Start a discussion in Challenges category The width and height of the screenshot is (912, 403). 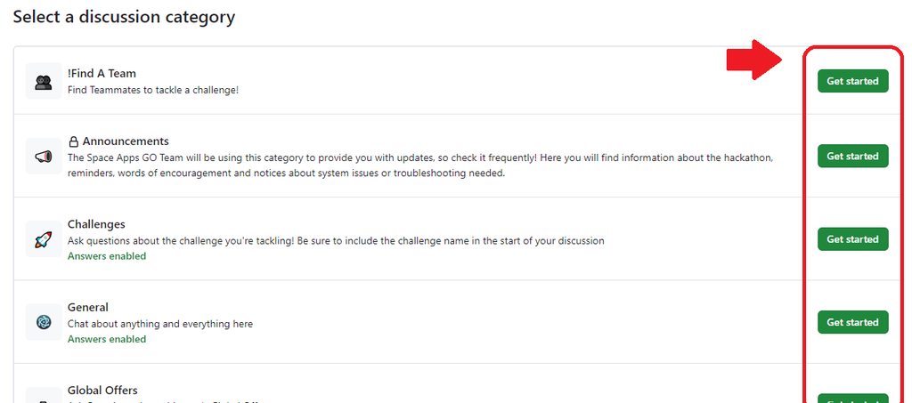852,239
